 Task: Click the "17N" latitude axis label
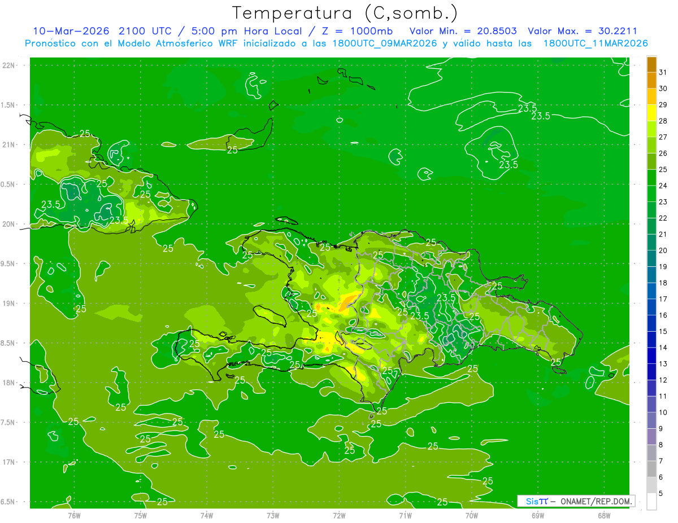point(8,462)
